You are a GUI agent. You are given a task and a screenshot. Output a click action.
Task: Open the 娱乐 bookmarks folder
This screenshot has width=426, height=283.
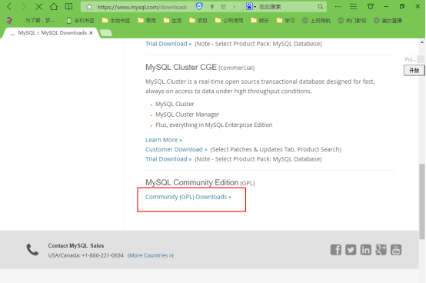(260, 21)
